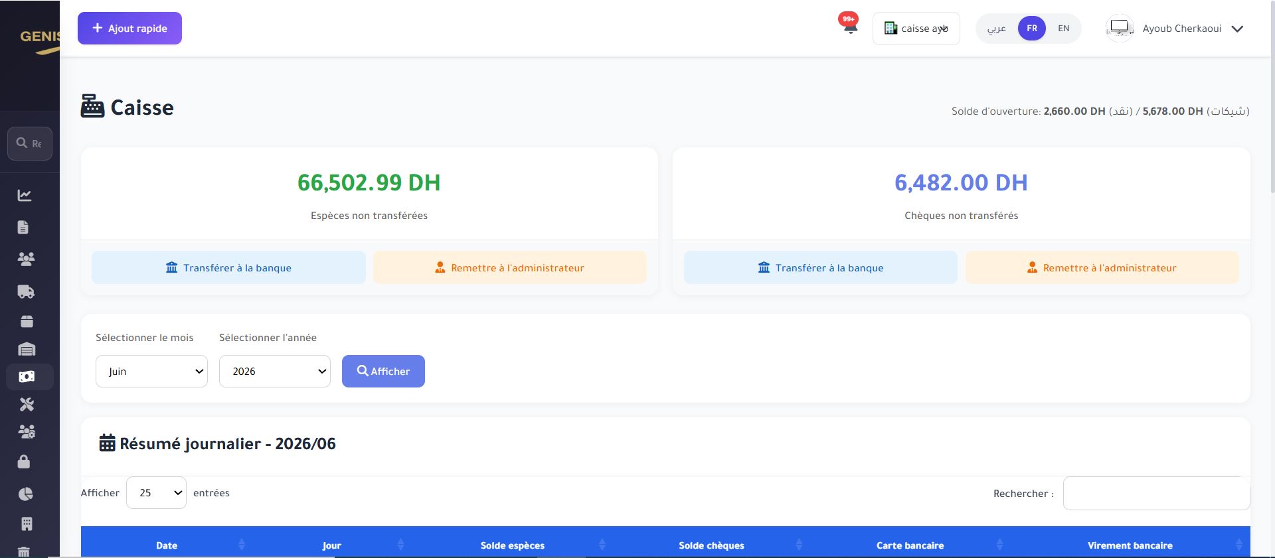The width and height of the screenshot is (1275, 558).
Task: Sort by Carte bancaire column arrows
Action: (1000, 545)
